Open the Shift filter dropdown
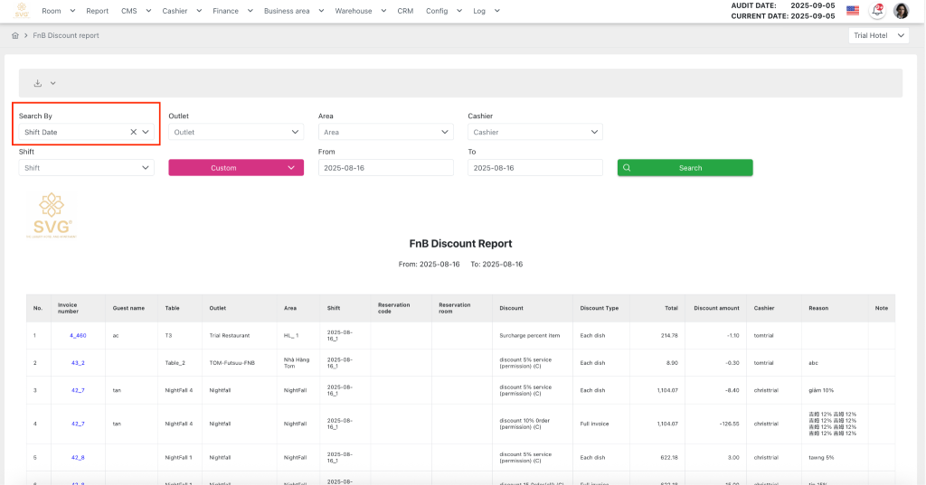This screenshot has width=926, height=485. pyautogui.click(x=86, y=168)
